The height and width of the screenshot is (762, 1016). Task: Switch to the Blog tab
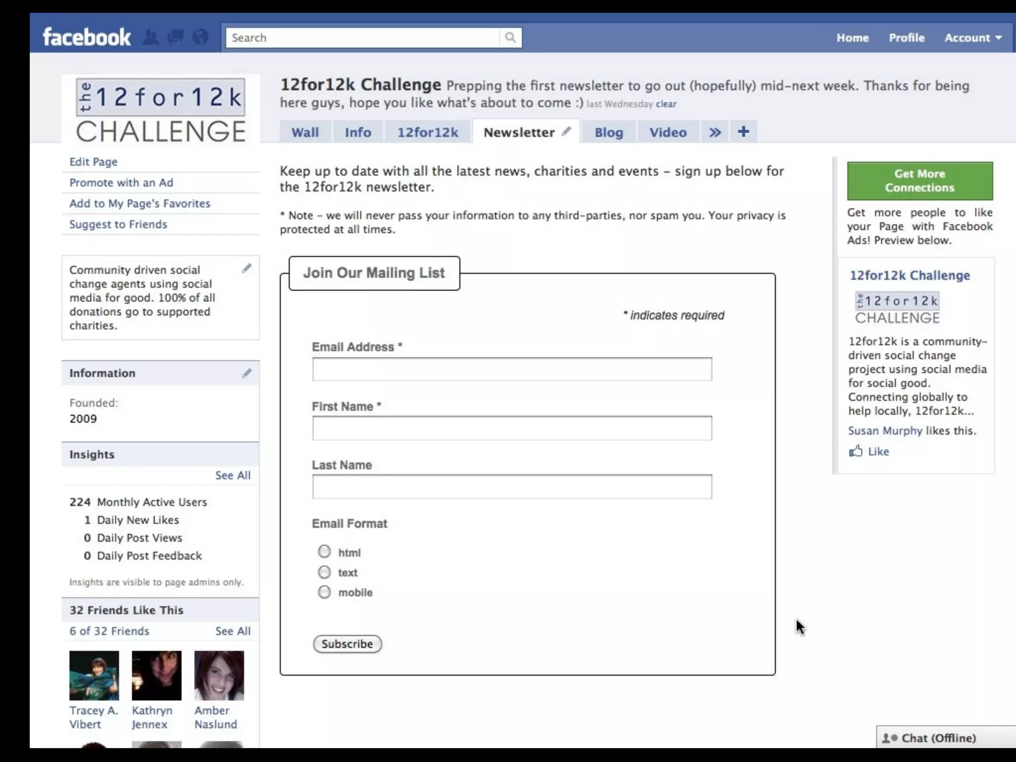[609, 132]
